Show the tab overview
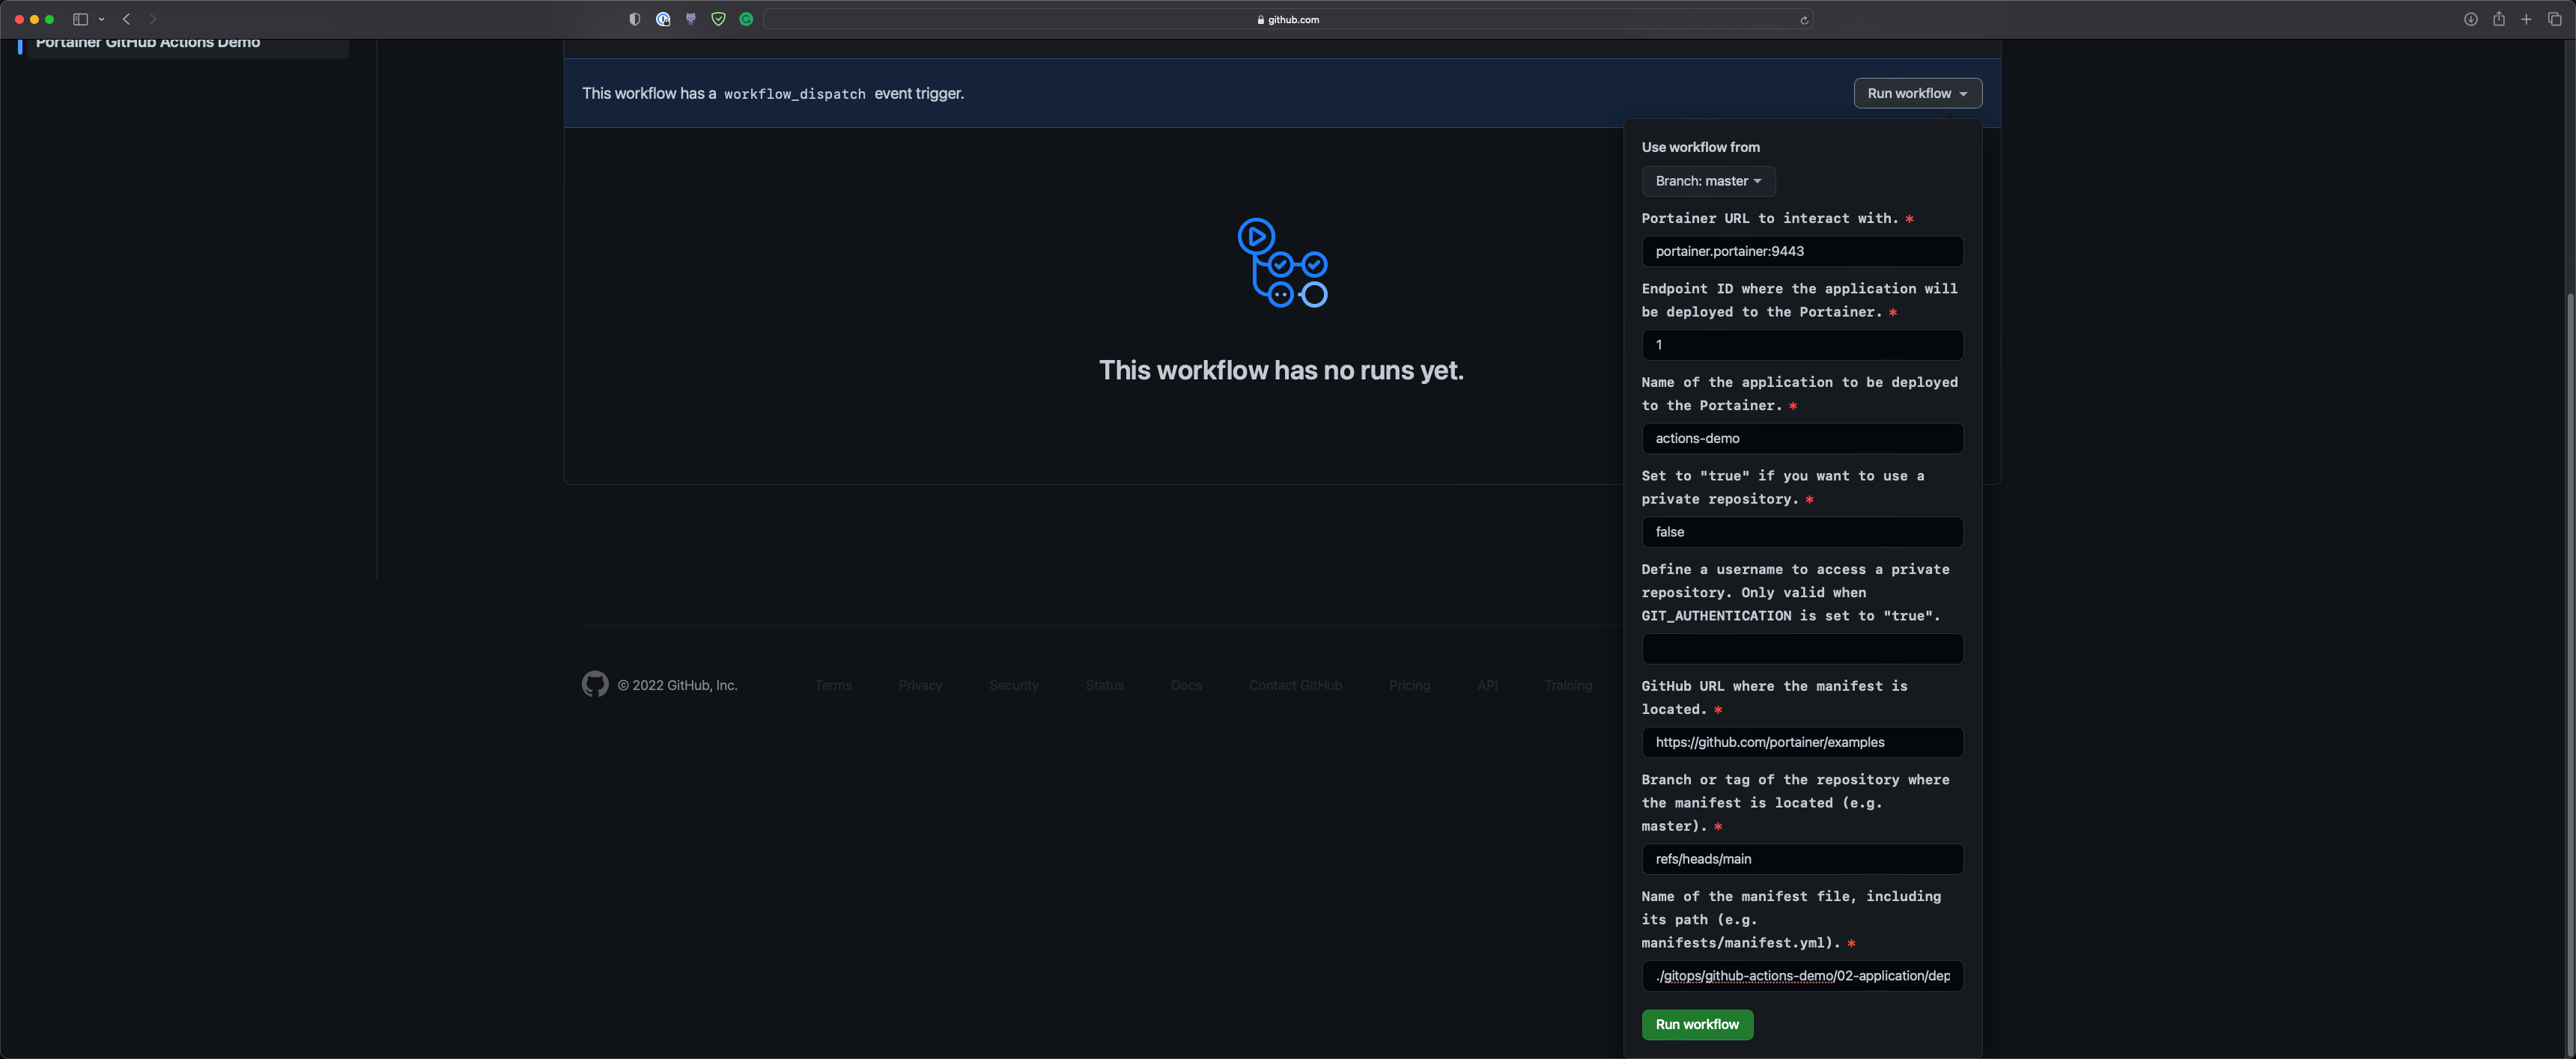The width and height of the screenshot is (2576, 1059). coord(2554,19)
